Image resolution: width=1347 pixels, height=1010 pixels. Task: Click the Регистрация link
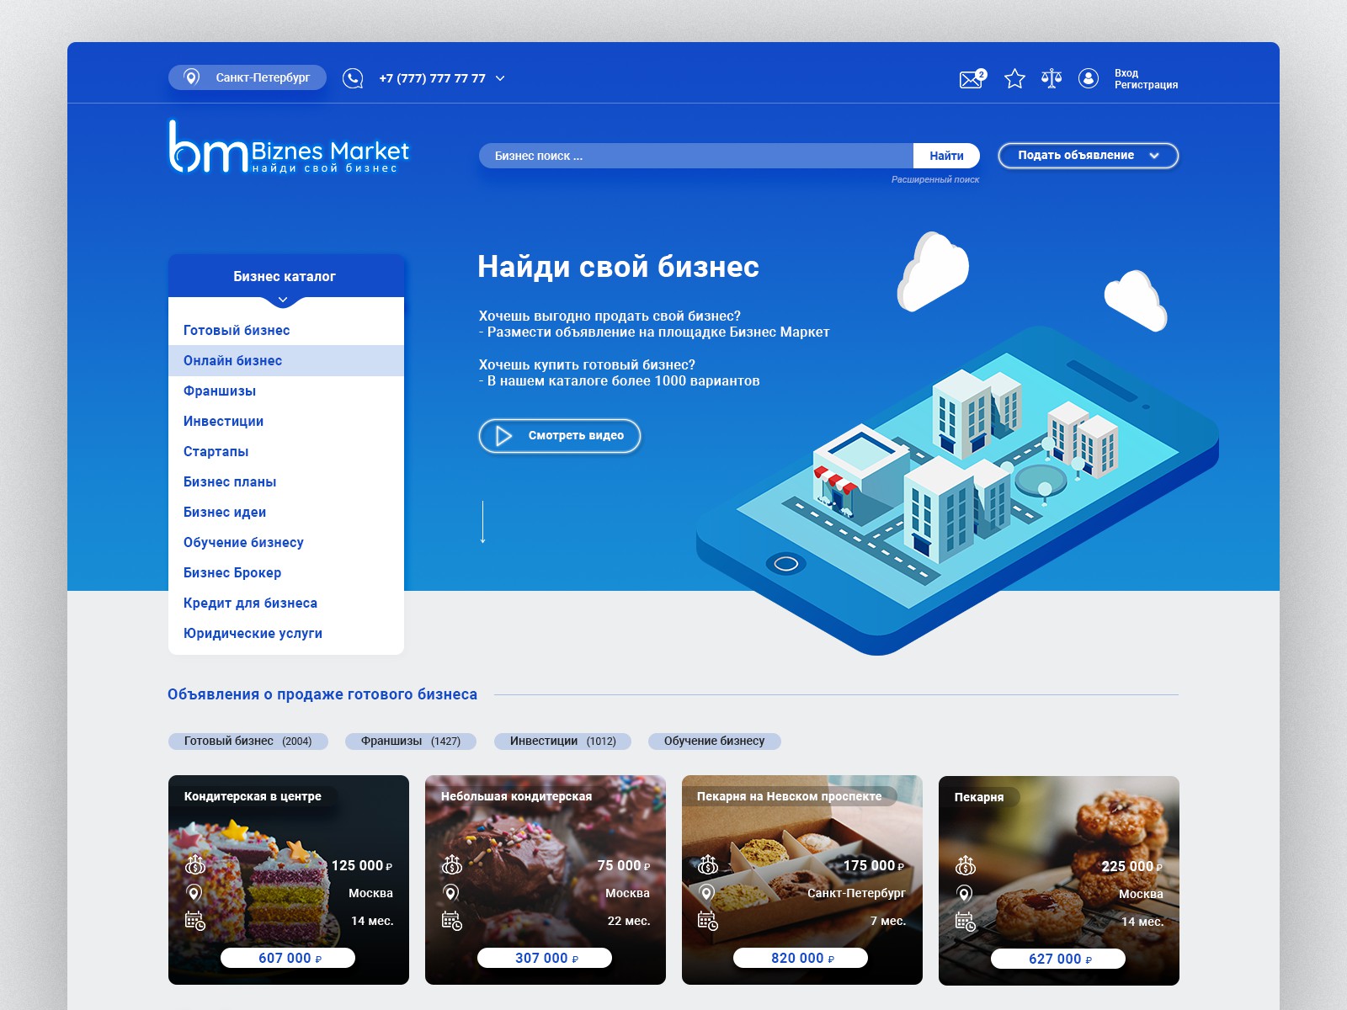click(x=1146, y=85)
